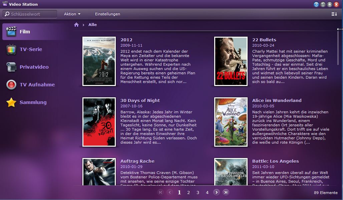Click the Sammlung star icon

click(11, 102)
